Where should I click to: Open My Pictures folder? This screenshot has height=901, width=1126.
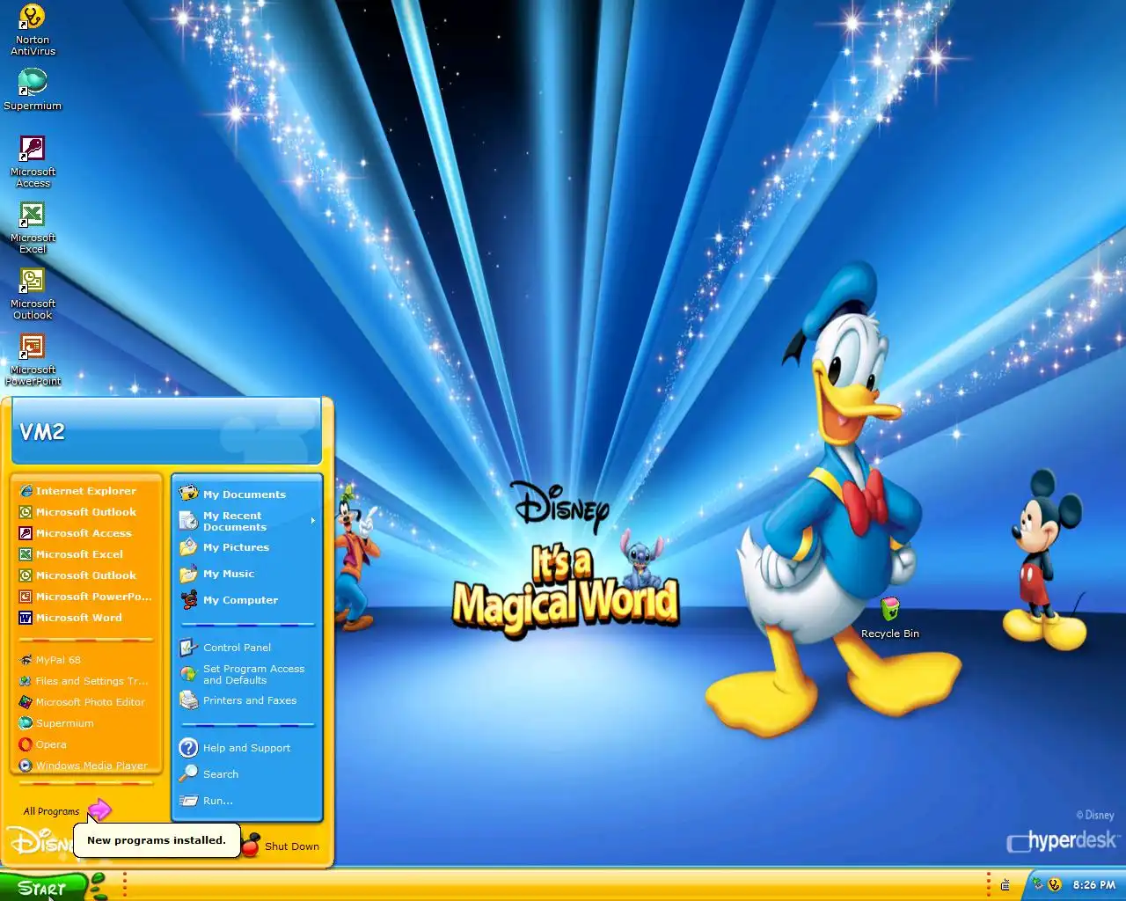tap(248, 547)
